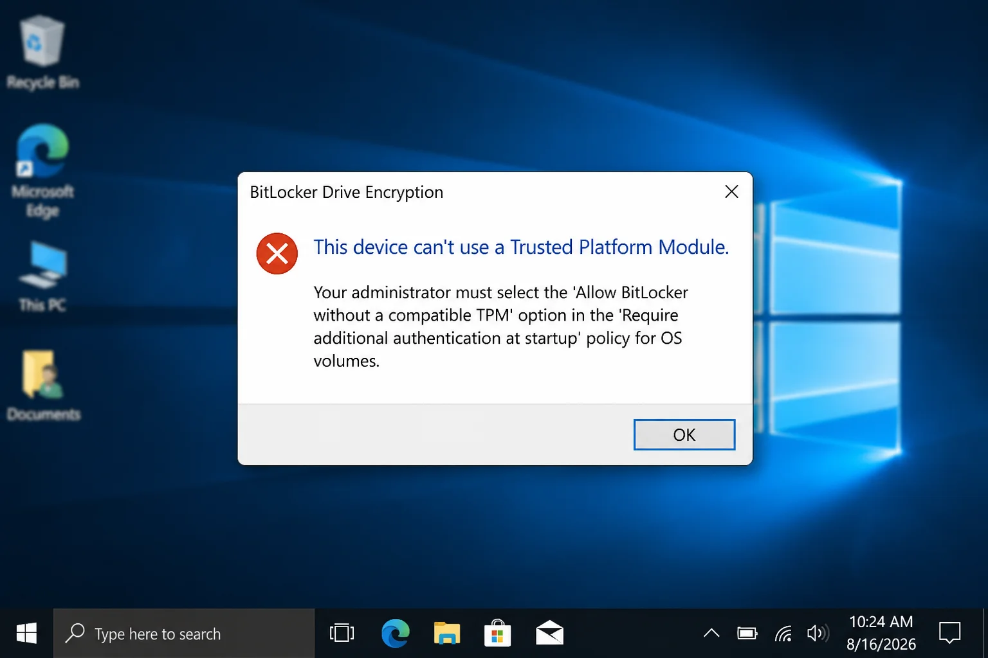This screenshot has width=988, height=658.
Task: Click the Show desktop sliver at taskbar end
Action: [x=985, y=634]
